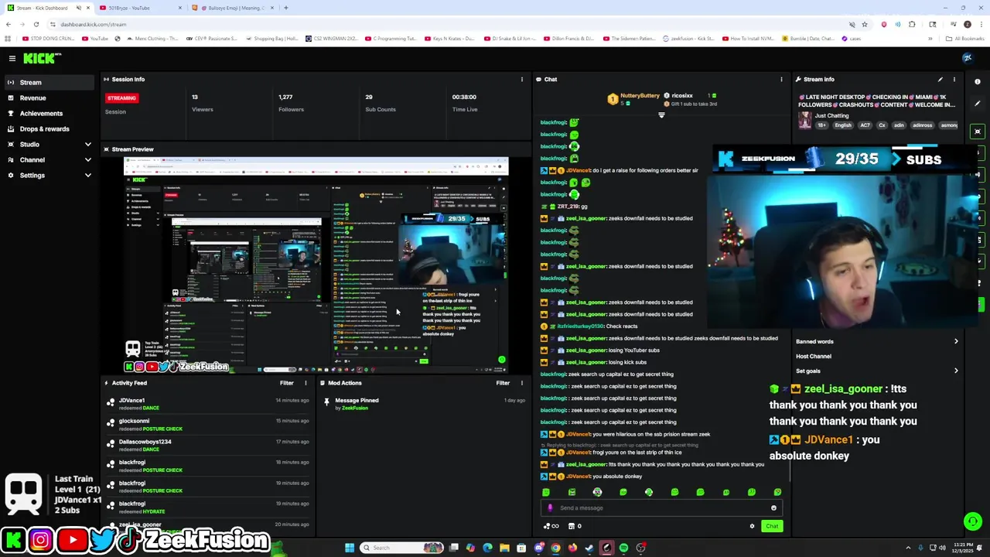The height and width of the screenshot is (557, 990).
Task: Open a new browser tab
Action: click(285, 8)
